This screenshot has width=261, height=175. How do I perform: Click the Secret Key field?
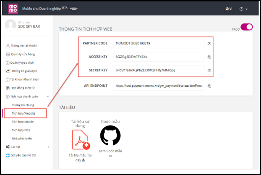[x=159, y=70]
